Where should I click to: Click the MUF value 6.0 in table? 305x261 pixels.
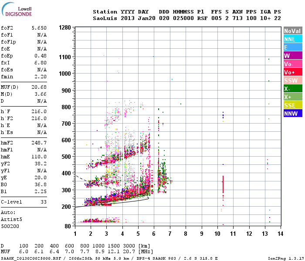click(x=24, y=252)
